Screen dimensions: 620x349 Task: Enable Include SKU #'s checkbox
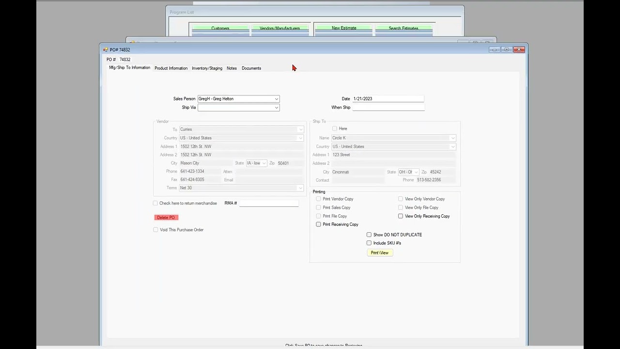369,243
